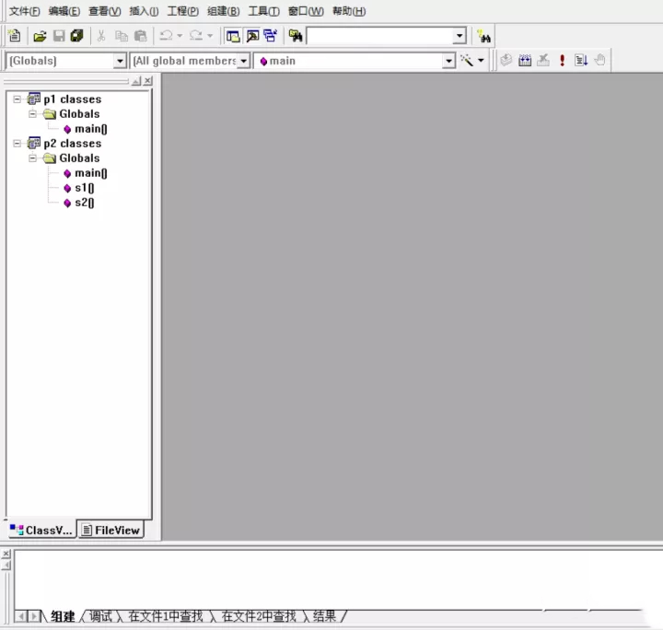Click the output tabs scroll left arrow
Screen dimensions: 663x630
point(21,616)
